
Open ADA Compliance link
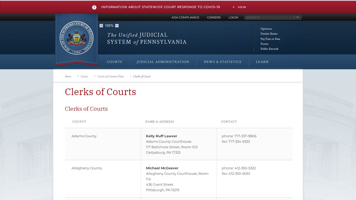pyautogui.click(x=185, y=17)
